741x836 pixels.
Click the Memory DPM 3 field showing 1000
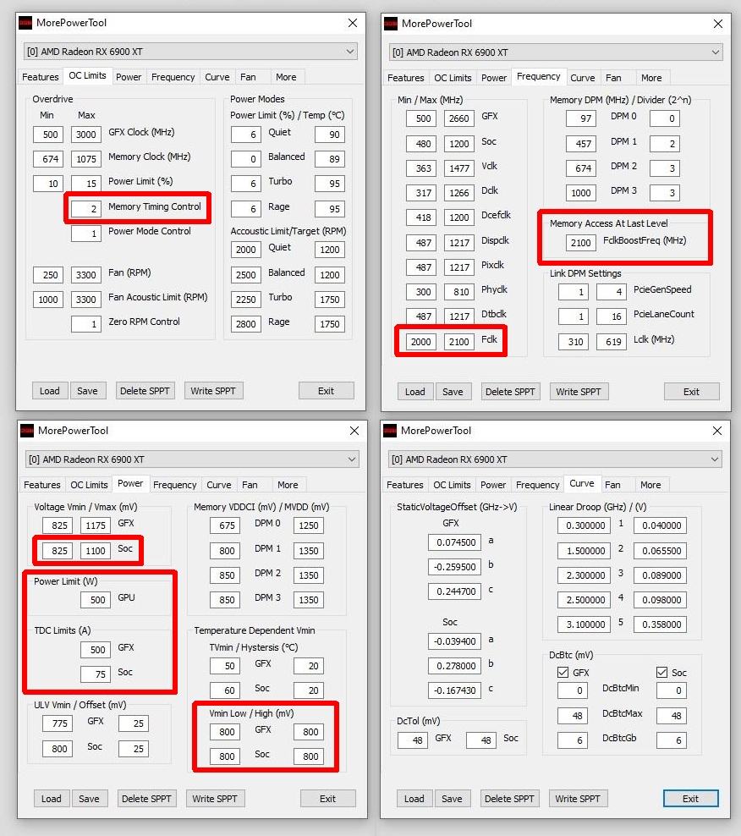pos(580,193)
